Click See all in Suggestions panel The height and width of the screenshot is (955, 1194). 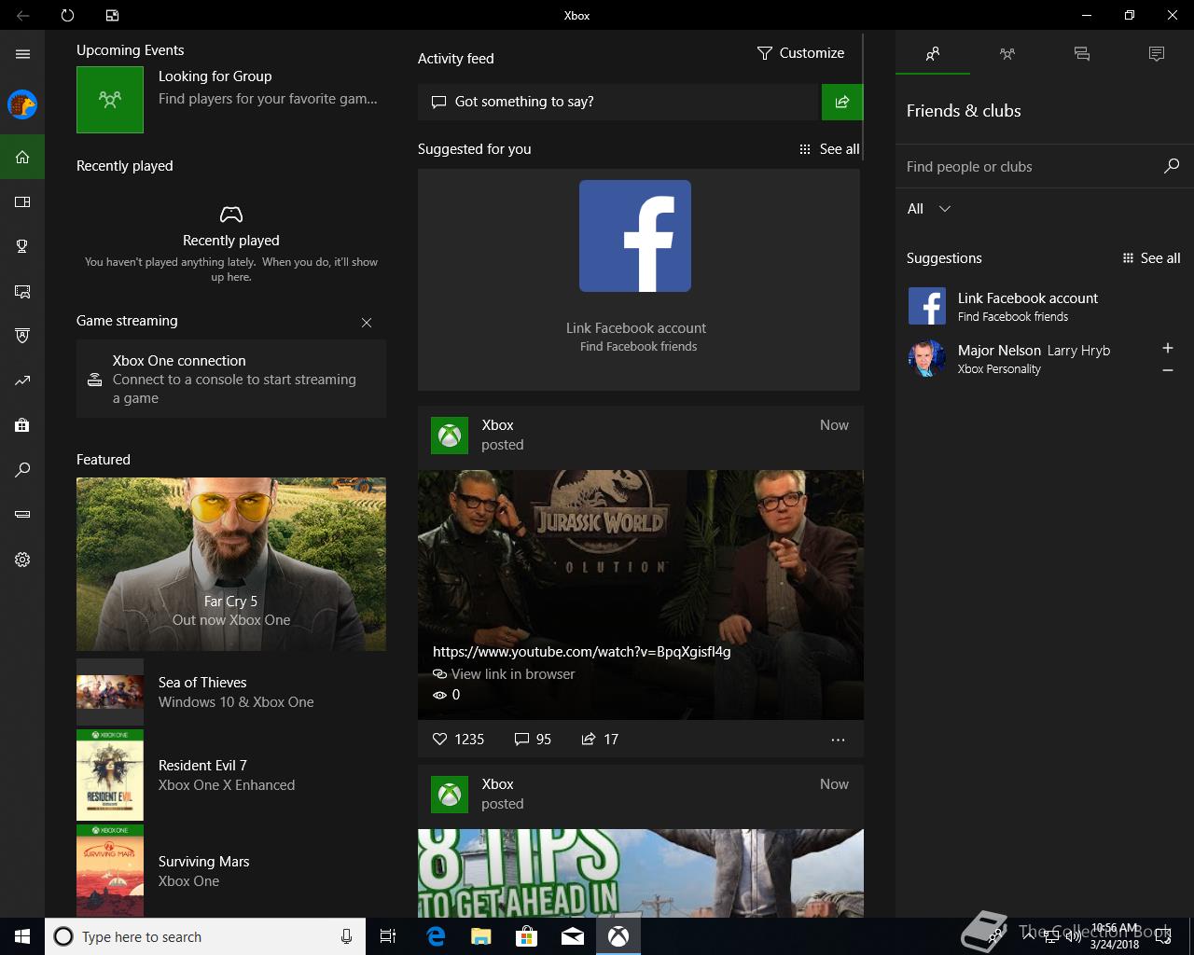1151,258
